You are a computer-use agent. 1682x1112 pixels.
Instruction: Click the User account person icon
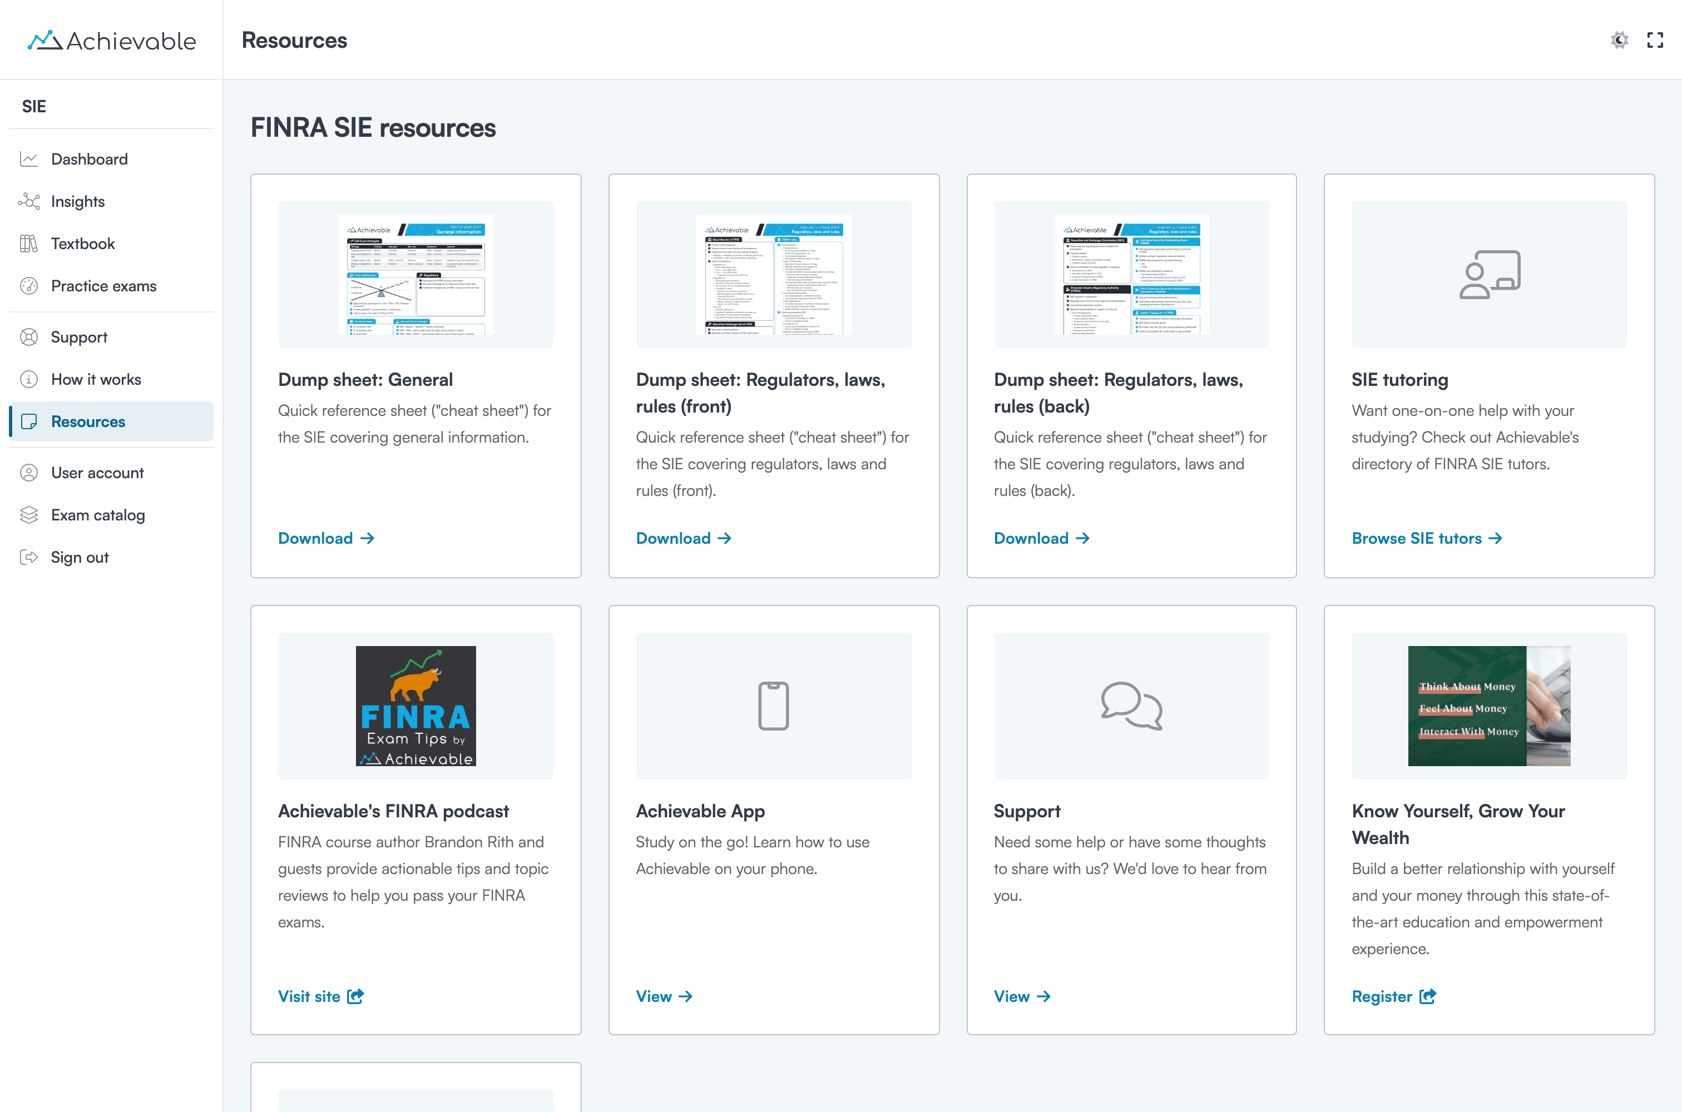click(29, 472)
